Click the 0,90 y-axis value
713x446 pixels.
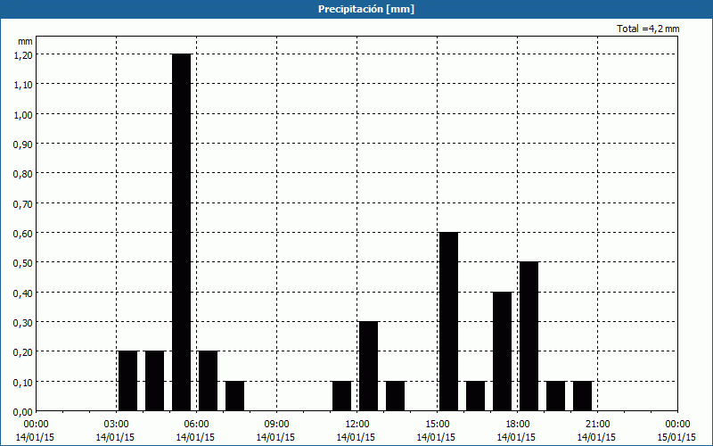coord(23,144)
